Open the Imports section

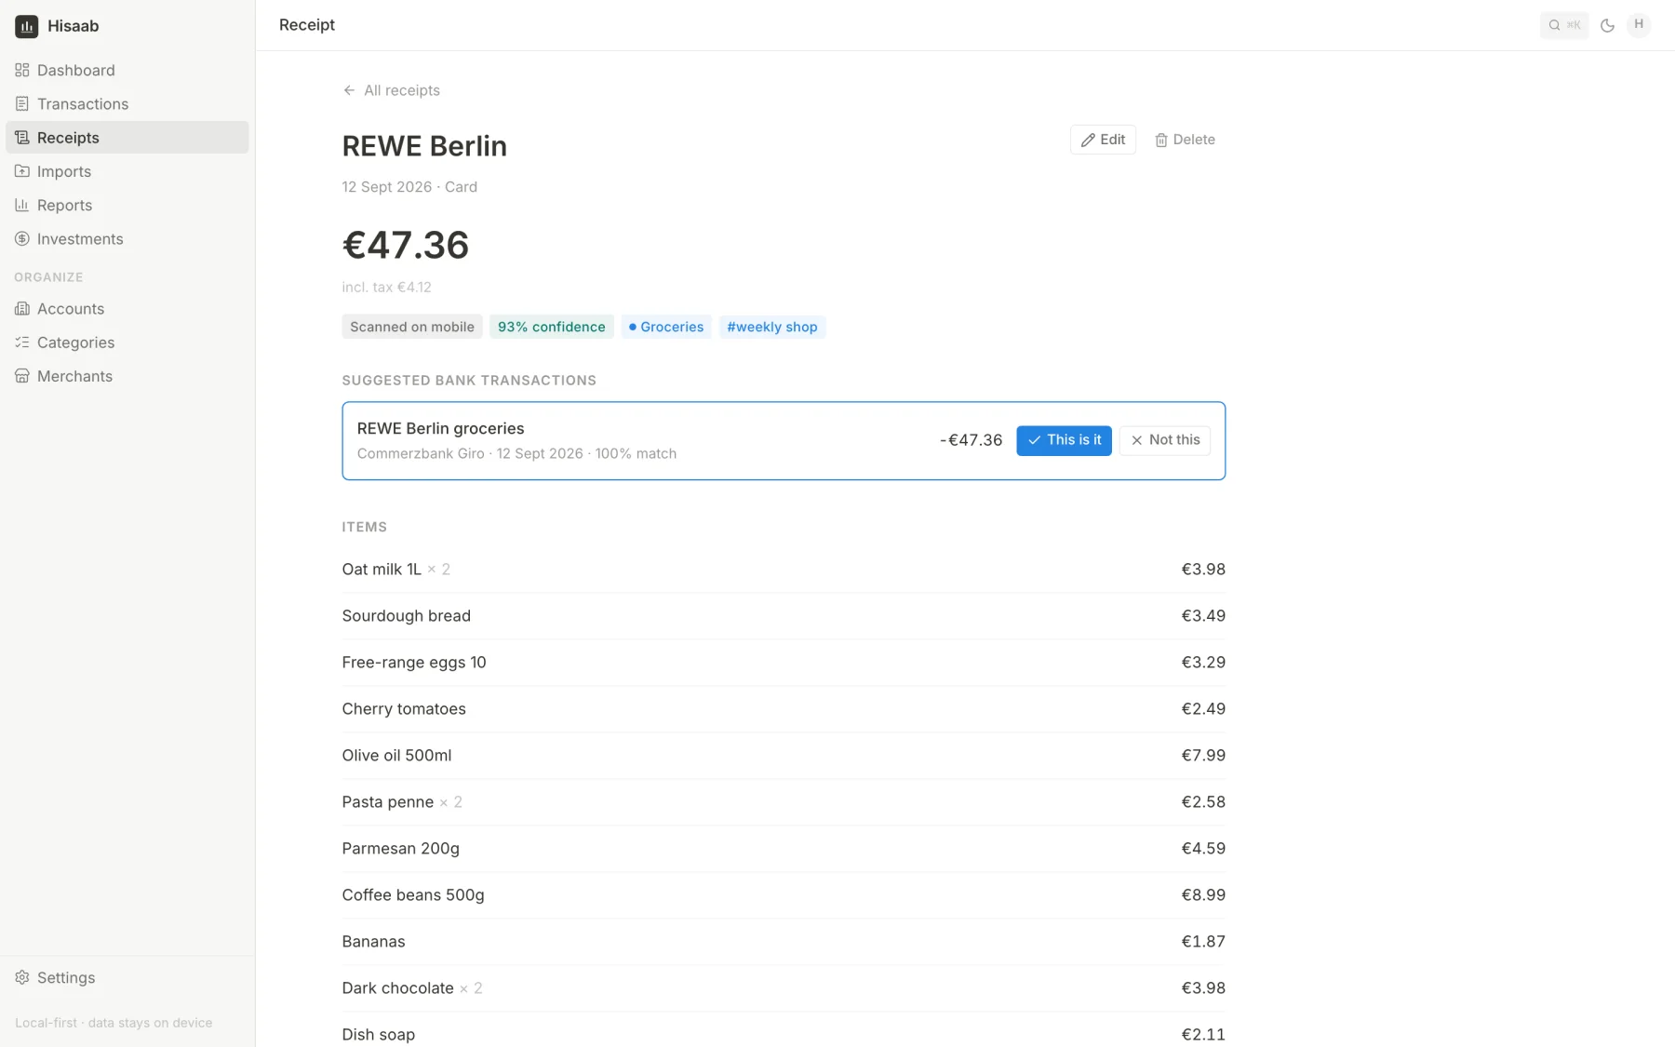(x=127, y=171)
